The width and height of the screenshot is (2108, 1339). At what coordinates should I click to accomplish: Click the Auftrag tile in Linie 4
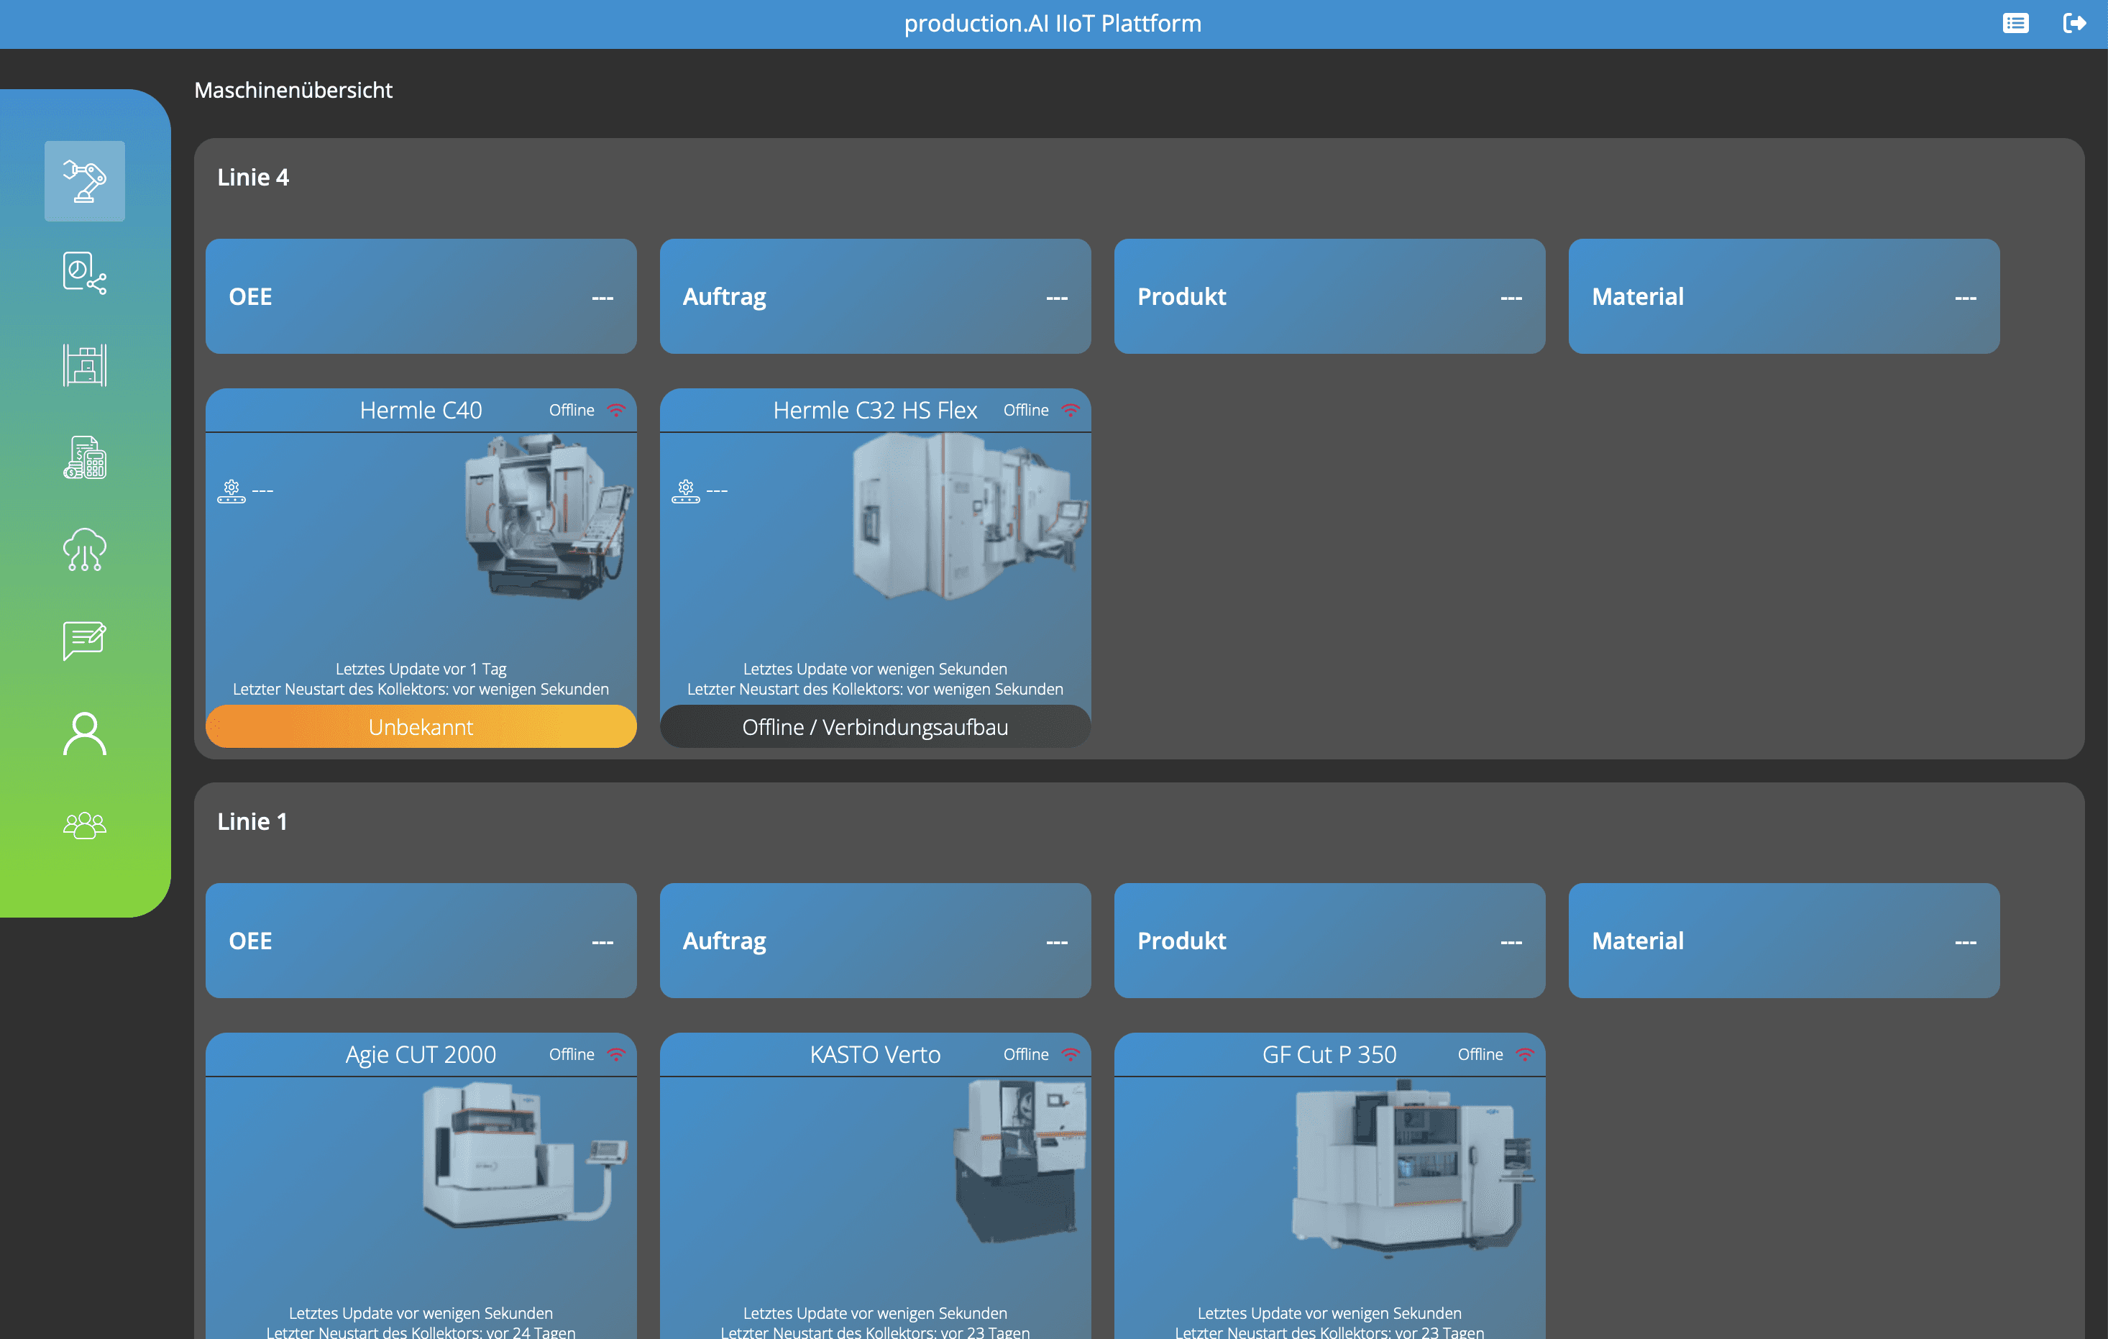coord(874,296)
